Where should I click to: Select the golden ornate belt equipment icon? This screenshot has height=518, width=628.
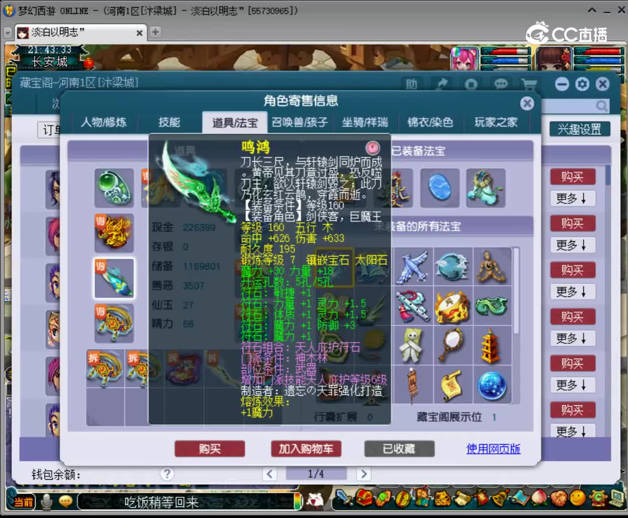pos(114,323)
